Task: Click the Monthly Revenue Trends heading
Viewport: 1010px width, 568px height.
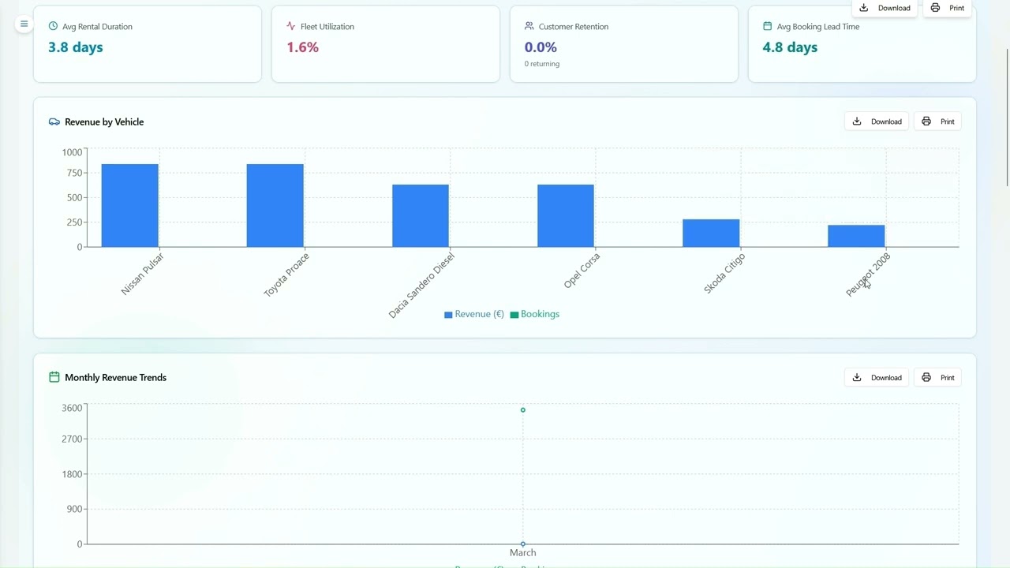Action: point(115,377)
